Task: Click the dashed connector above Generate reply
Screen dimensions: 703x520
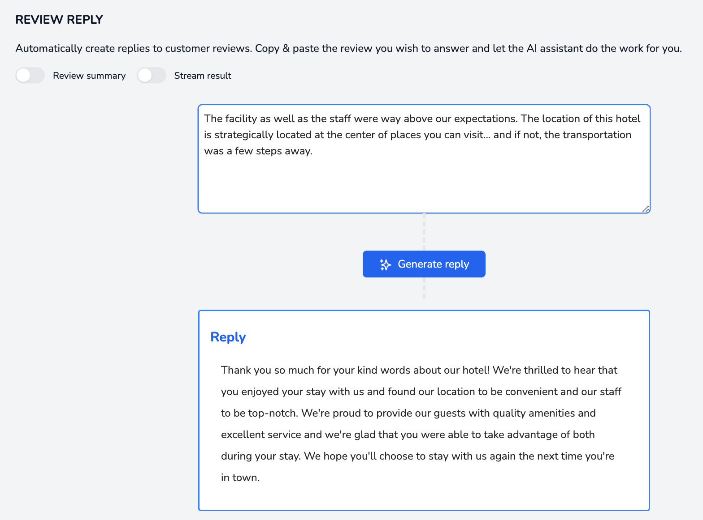Action: (424, 231)
